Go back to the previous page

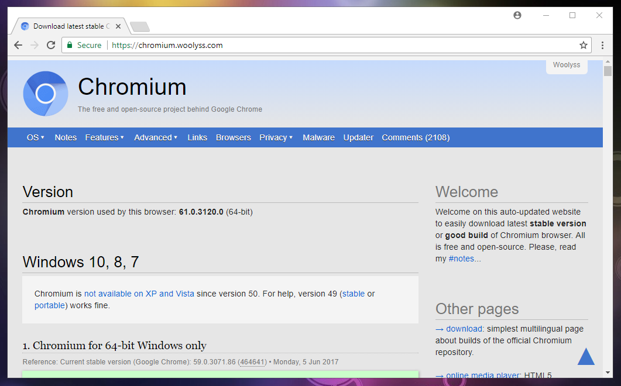coord(18,45)
